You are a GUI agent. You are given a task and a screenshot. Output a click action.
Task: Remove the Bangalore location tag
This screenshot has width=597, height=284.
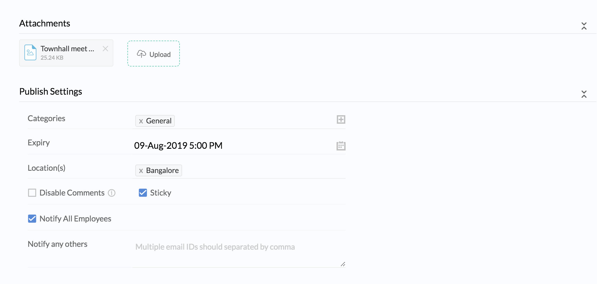[x=141, y=171]
